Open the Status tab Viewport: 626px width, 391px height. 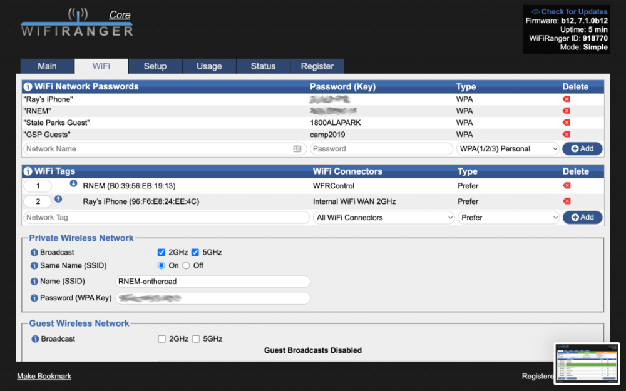[x=263, y=66]
